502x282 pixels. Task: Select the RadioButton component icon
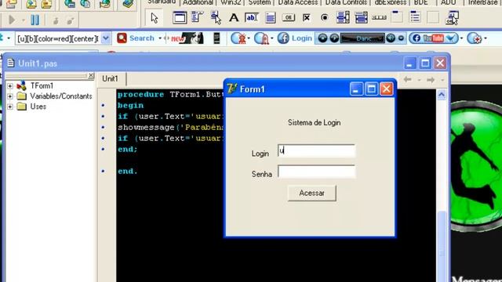click(x=324, y=17)
